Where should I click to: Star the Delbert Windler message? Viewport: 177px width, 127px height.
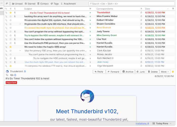click(11, 20)
